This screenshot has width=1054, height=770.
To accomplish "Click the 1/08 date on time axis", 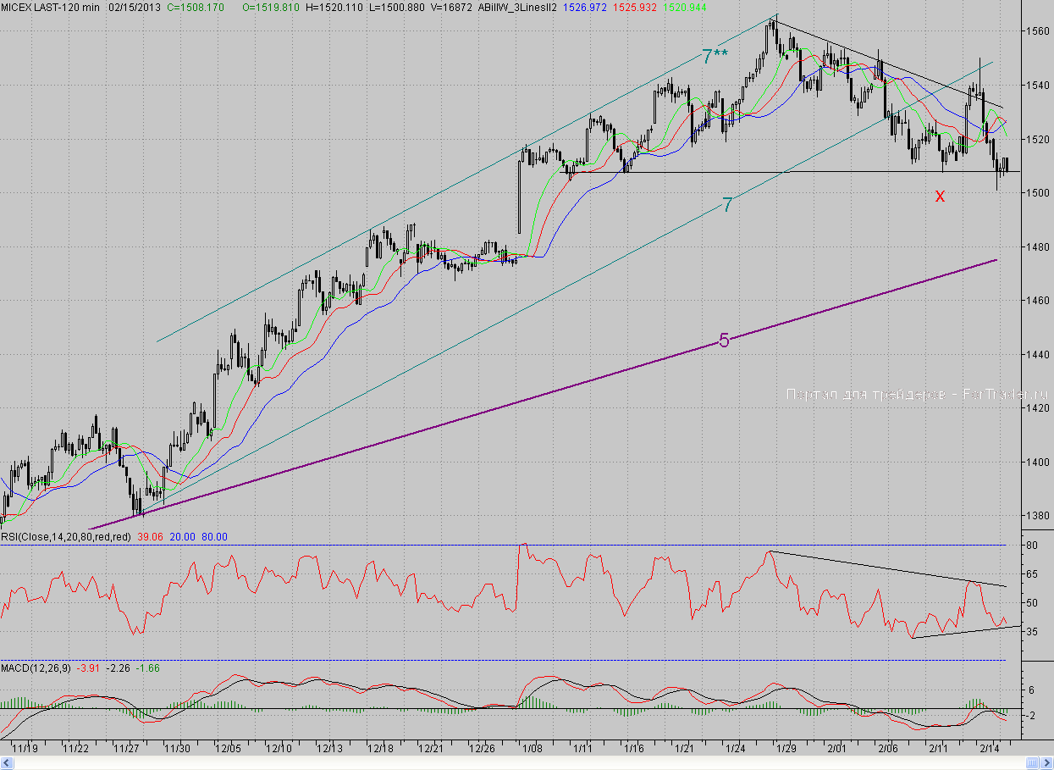I will click(x=533, y=749).
